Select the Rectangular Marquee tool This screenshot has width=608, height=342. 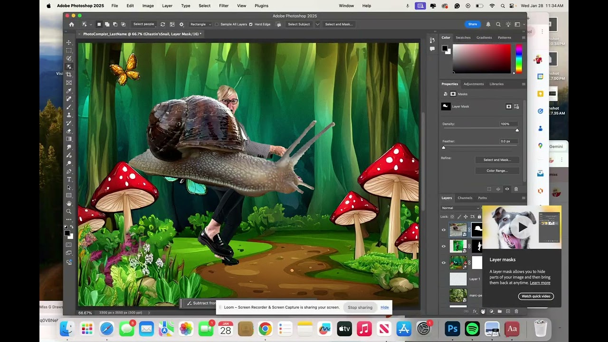[69, 50]
